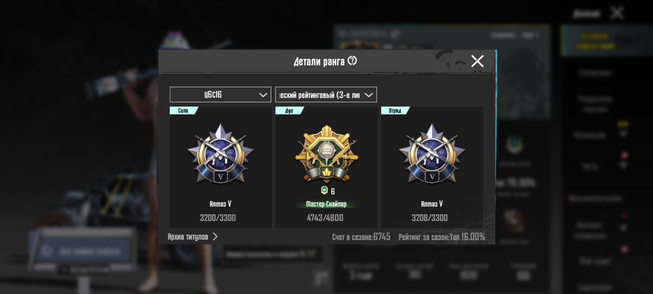
Task: Click Рейтинг за сезон Топ 16.00% text
Action: [x=442, y=237]
